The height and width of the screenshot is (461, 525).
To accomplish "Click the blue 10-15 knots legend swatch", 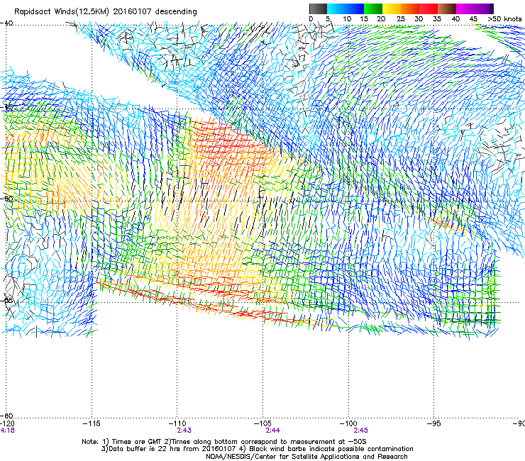I will [x=355, y=9].
